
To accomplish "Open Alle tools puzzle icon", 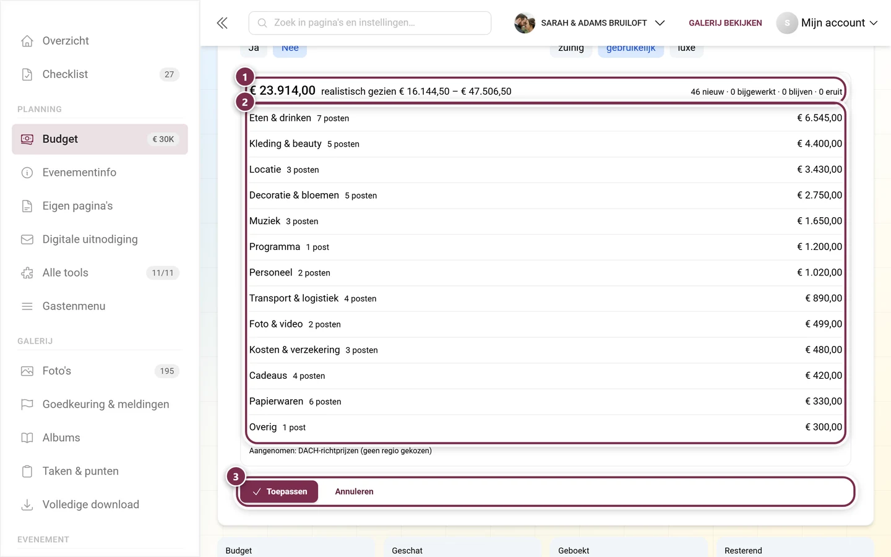I will click(x=27, y=273).
